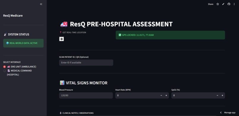This screenshot has width=239, height=116.
Task: Click the GET REAL-TIME LOCATION label
Action: (74, 32)
